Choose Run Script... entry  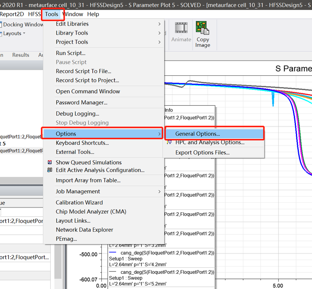(104, 53)
